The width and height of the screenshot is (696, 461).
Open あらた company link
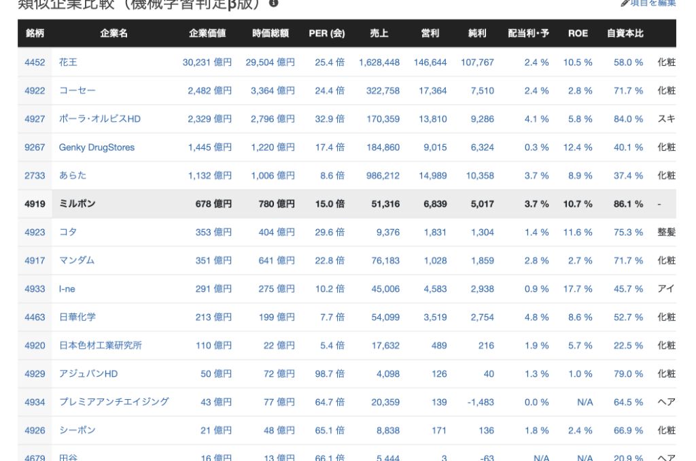click(x=73, y=175)
